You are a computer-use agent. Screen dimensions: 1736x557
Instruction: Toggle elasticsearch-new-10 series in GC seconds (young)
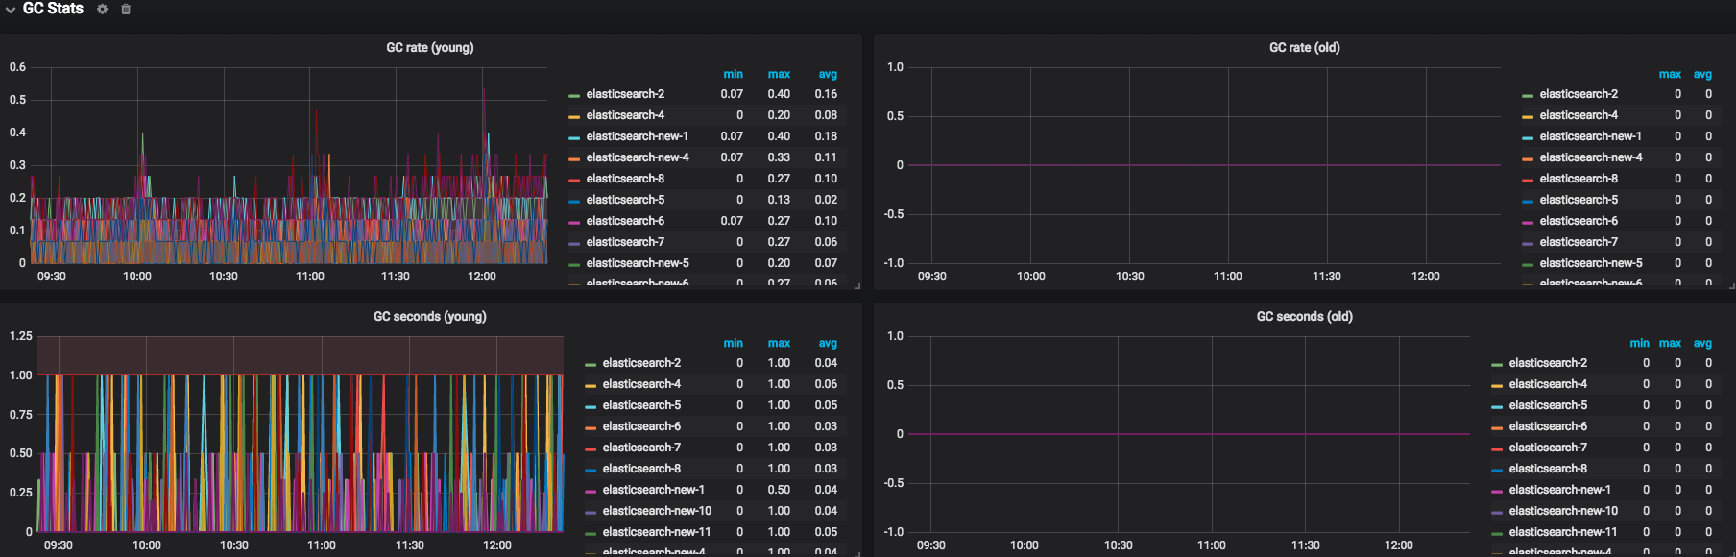coord(657,511)
